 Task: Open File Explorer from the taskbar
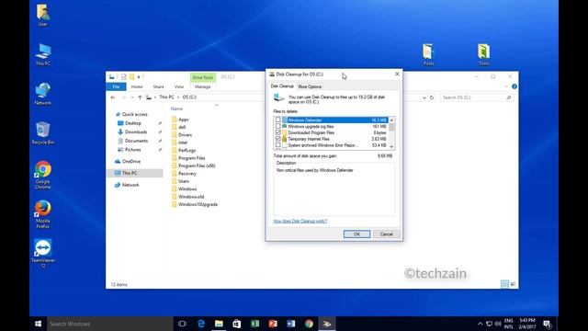point(219,324)
